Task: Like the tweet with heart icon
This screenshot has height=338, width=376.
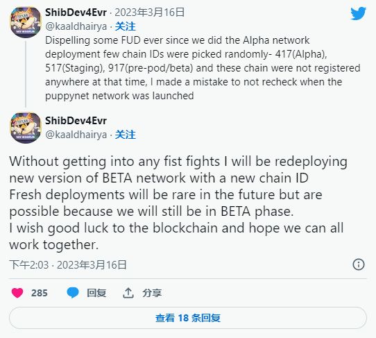Action: point(17,293)
